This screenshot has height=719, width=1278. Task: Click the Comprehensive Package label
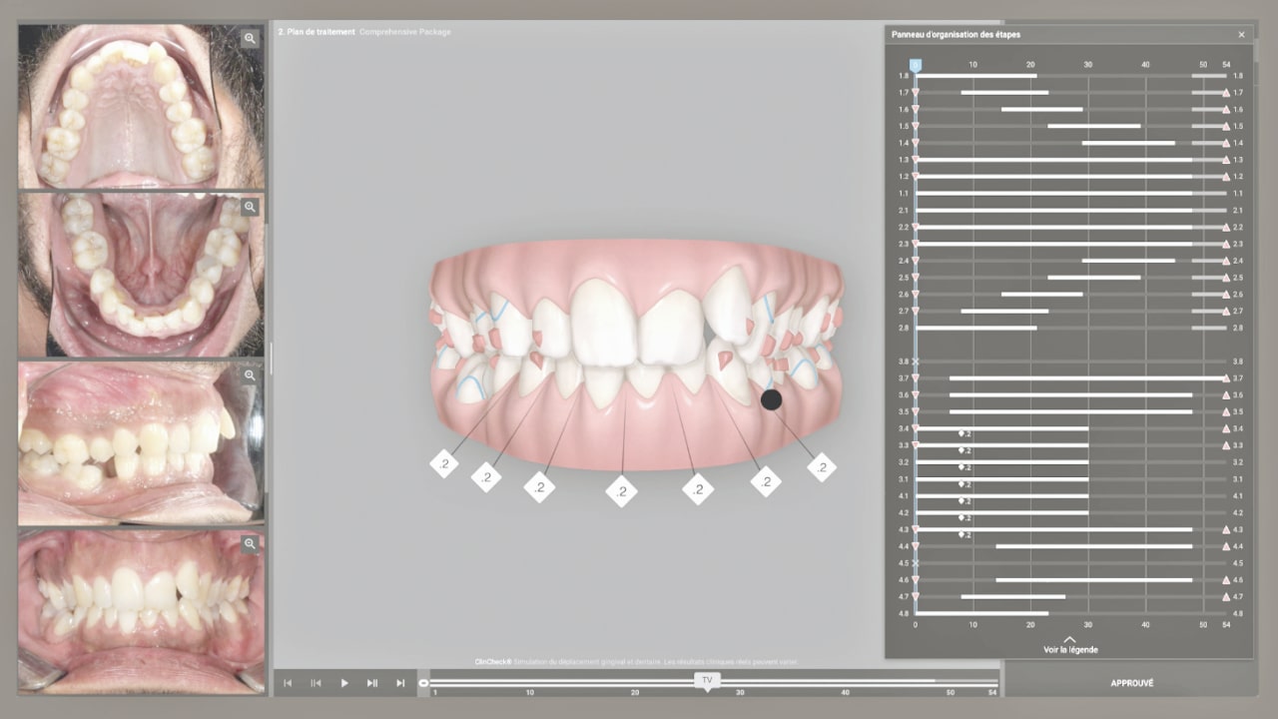pos(405,32)
